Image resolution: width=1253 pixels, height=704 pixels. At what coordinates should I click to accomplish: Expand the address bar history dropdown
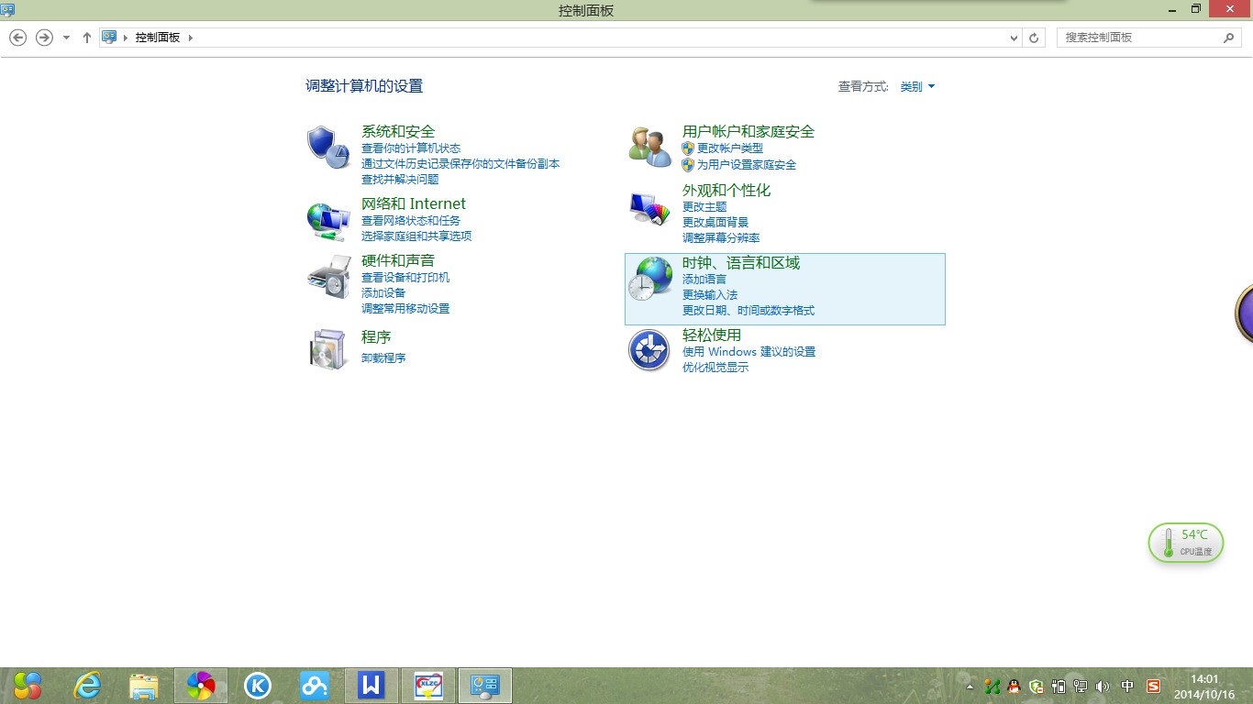tap(1014, 38)
